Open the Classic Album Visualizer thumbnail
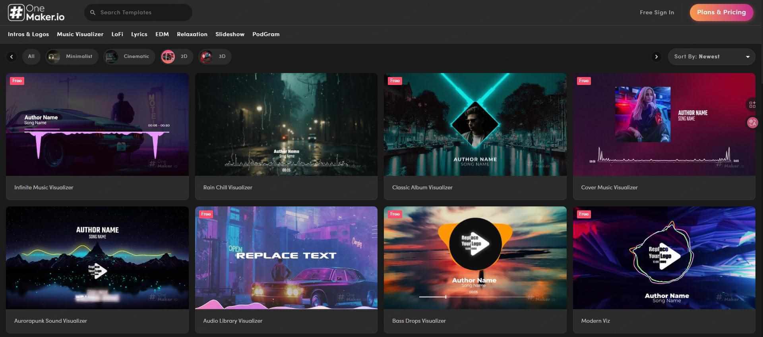This screenshot has height=337, width=763. pyautogui.click(x=475, y=124)
